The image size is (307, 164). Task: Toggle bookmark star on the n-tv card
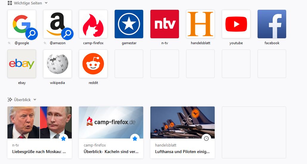click(63, 138)
